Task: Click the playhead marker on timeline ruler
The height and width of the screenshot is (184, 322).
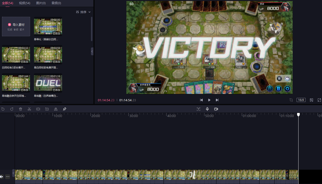Action: 298,115
